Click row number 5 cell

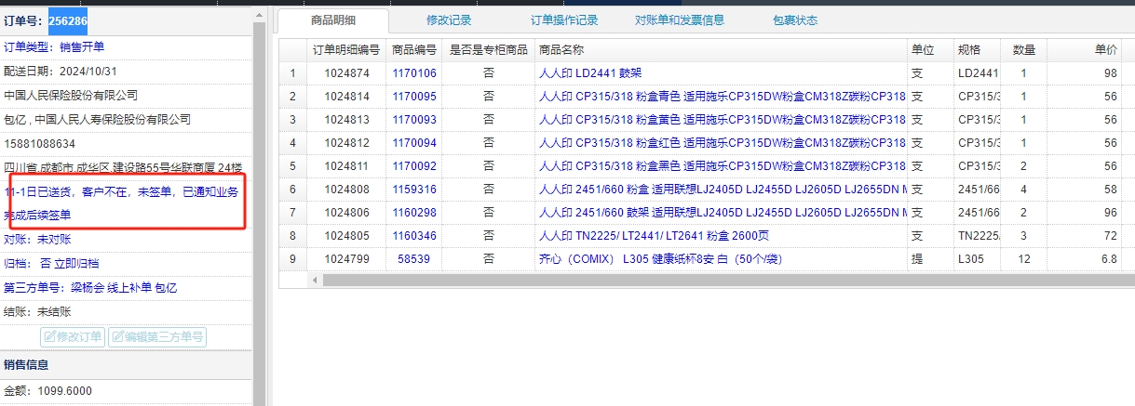pyautogui.click(x=292, y=166)
